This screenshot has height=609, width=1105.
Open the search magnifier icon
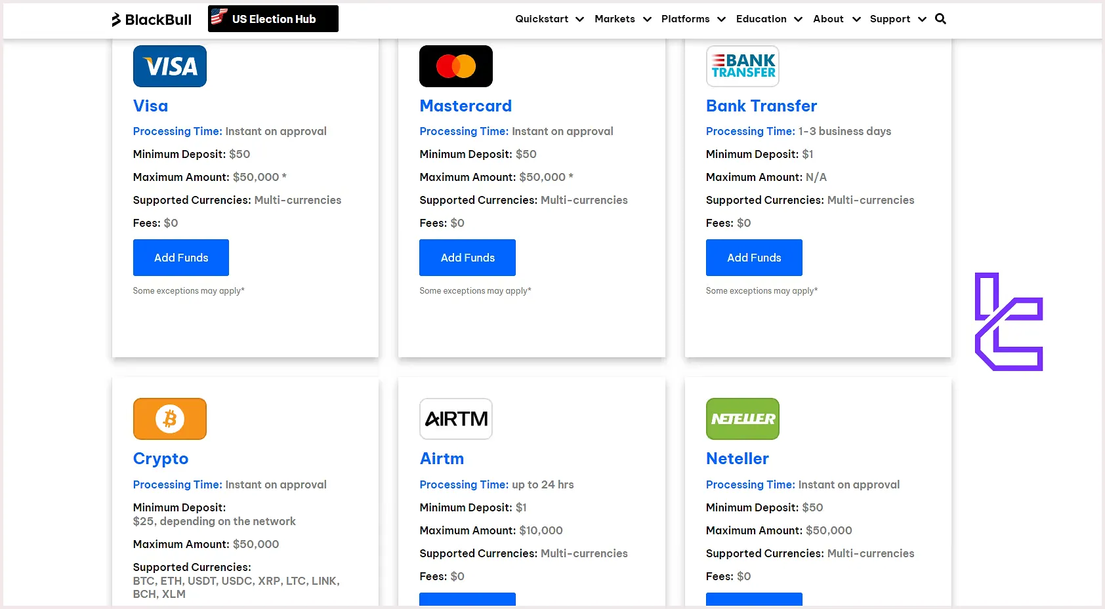940,19
